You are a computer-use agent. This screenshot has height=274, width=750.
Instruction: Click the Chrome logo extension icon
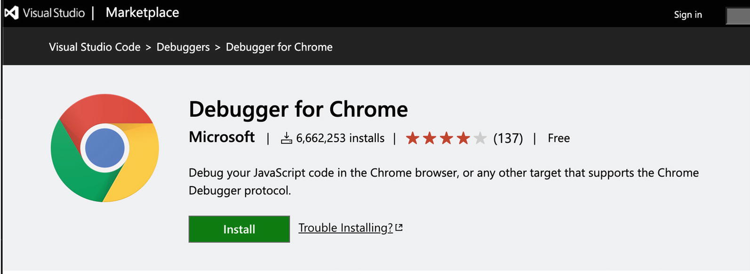pyautogui.click(x=105, y=148)
